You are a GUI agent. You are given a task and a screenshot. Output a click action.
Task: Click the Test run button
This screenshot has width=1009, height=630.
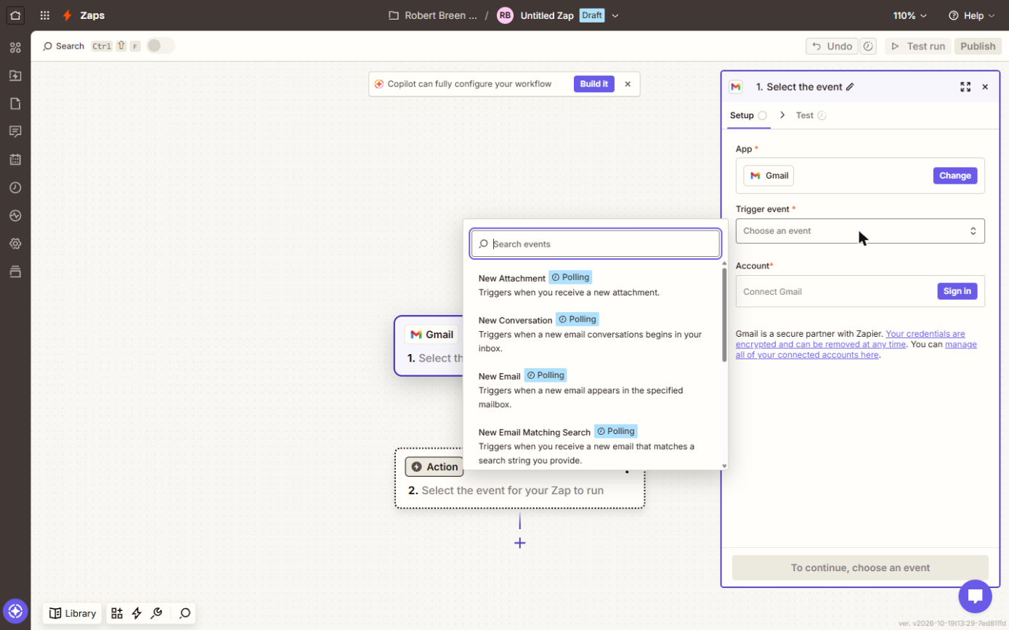(919, 46)
